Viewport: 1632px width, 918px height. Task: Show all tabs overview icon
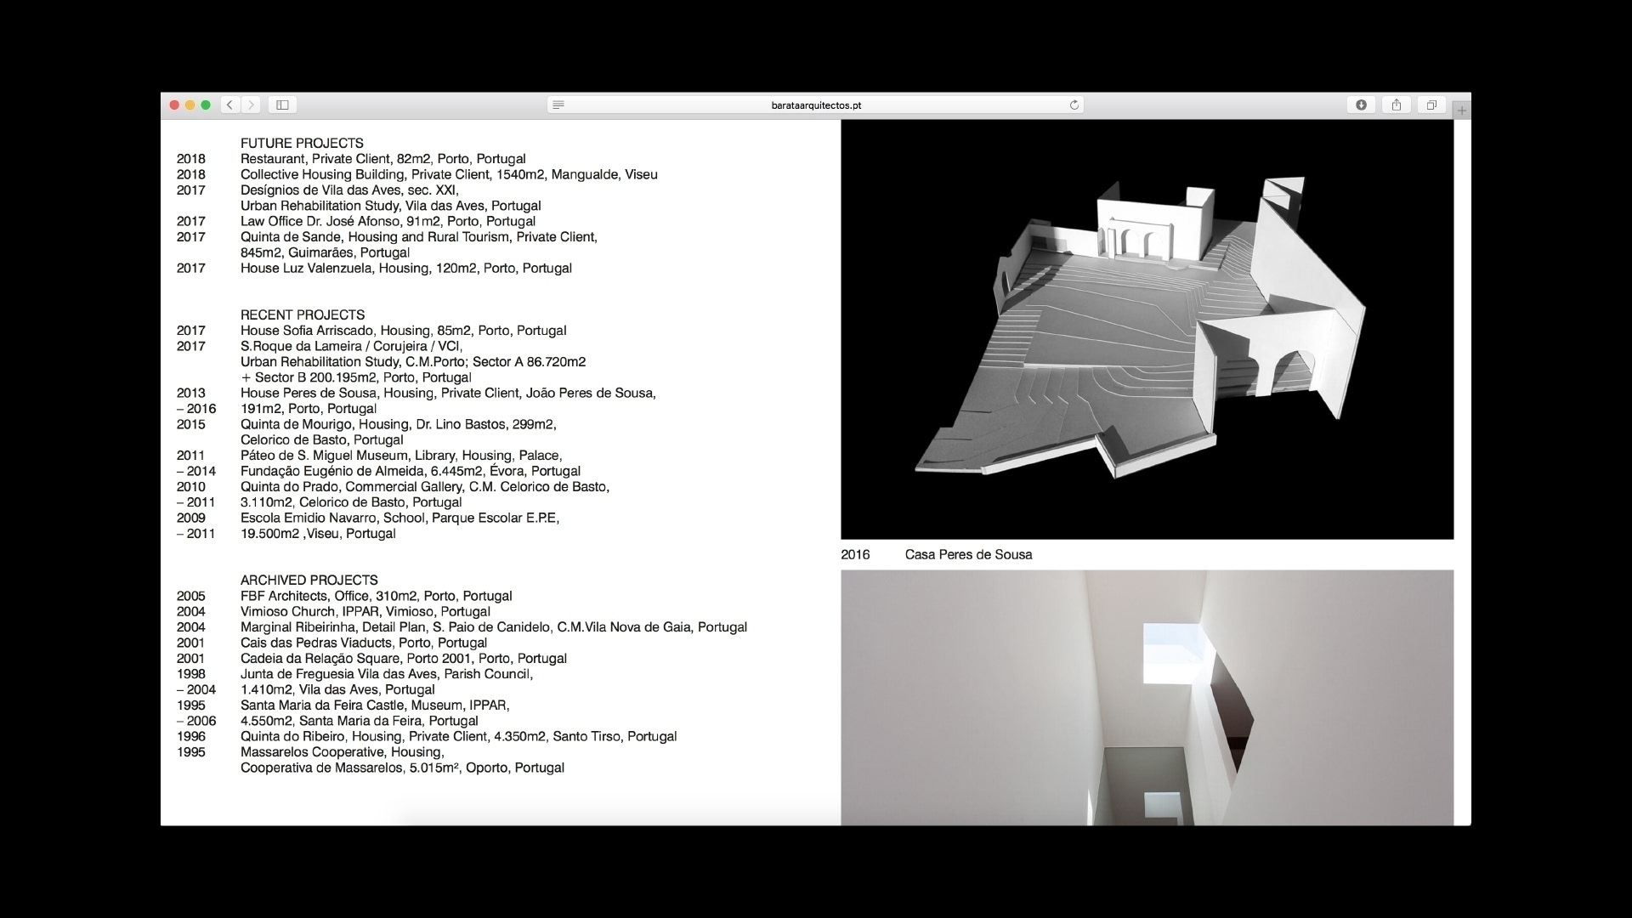(x=1431, y=105)
